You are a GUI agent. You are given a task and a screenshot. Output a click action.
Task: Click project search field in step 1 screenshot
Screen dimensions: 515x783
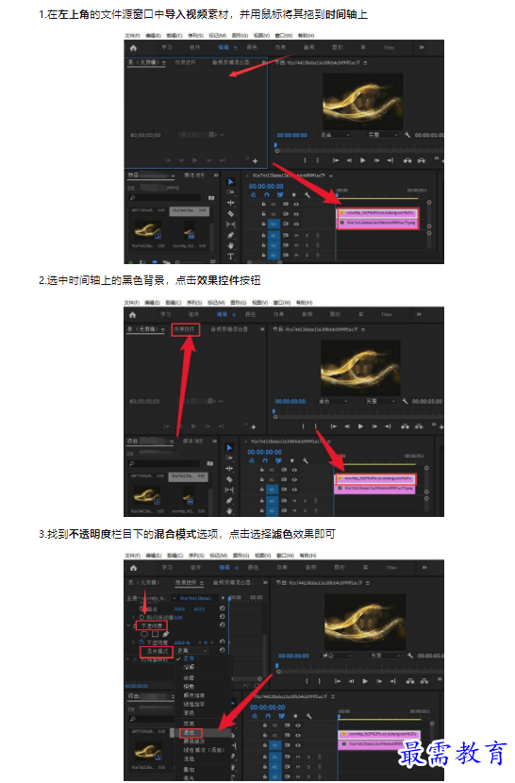tap(165, 198)
